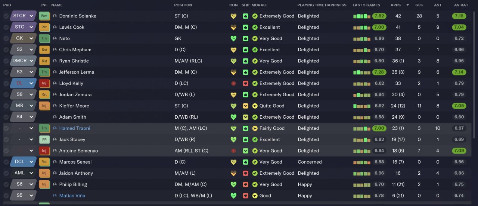The image size is (478, 206).
Task: Click Lloyd Kelly's red thumbs-down sharpness icon
Action: 245,83
